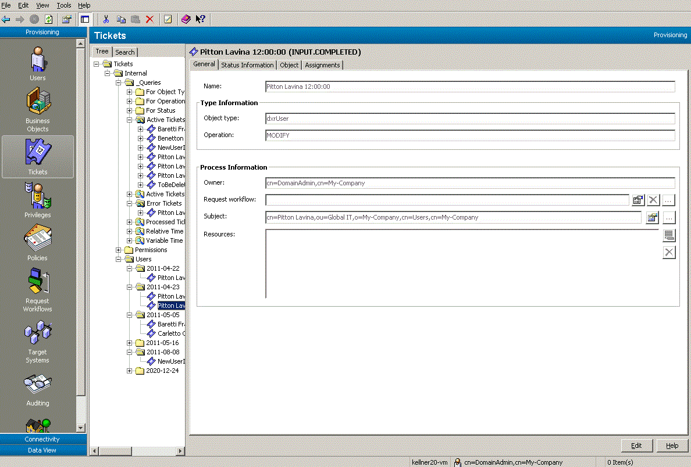Click the red X delete toolbar icon
This screenshot has width=691, height=467.
click(x=148, y=19)
